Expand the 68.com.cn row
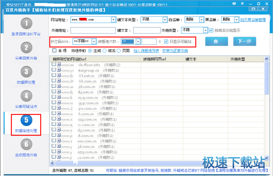The height and width of the screenshot is (176, 273). [x=59, y=81]
